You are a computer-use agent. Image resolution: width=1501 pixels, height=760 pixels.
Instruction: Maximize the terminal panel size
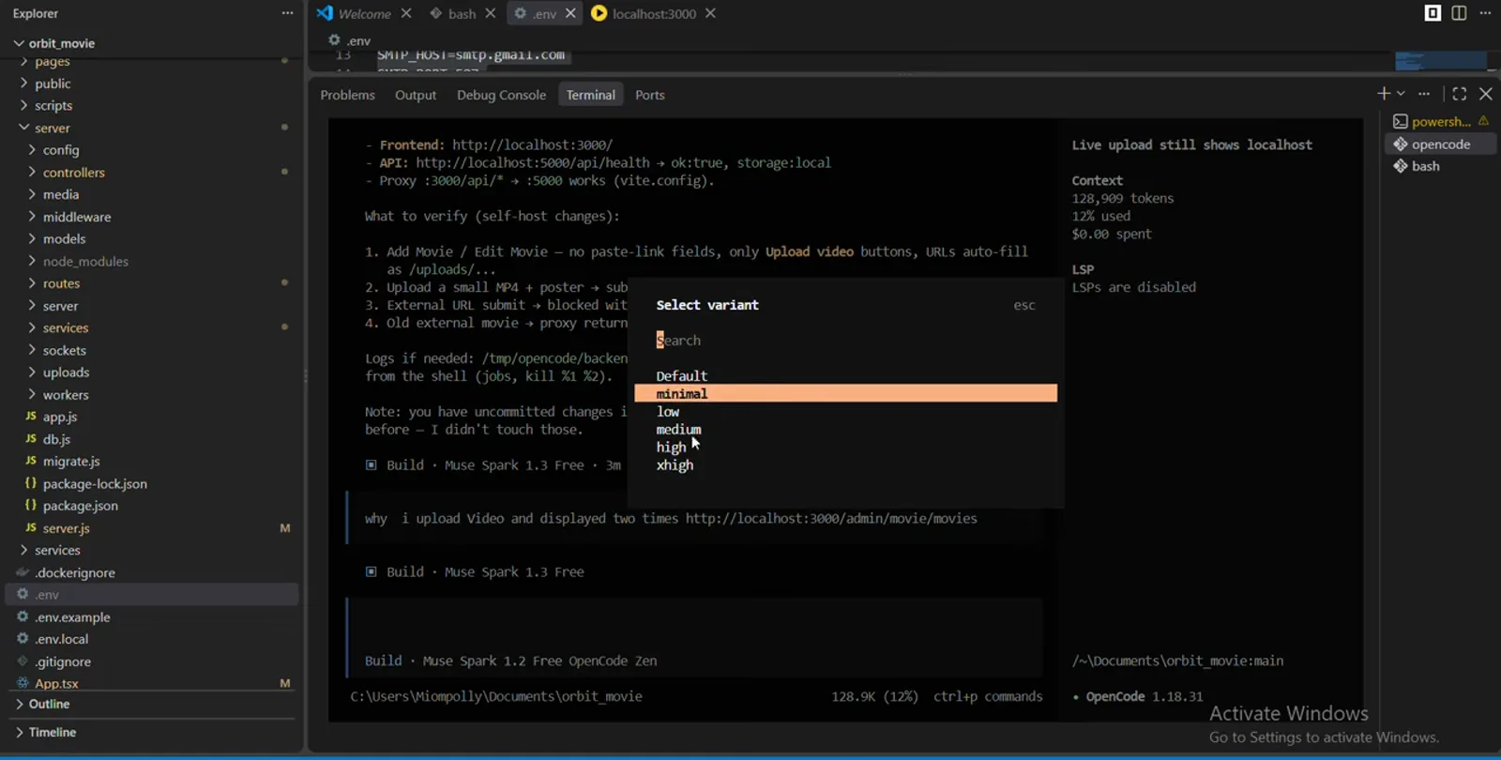coord(1460,93)
